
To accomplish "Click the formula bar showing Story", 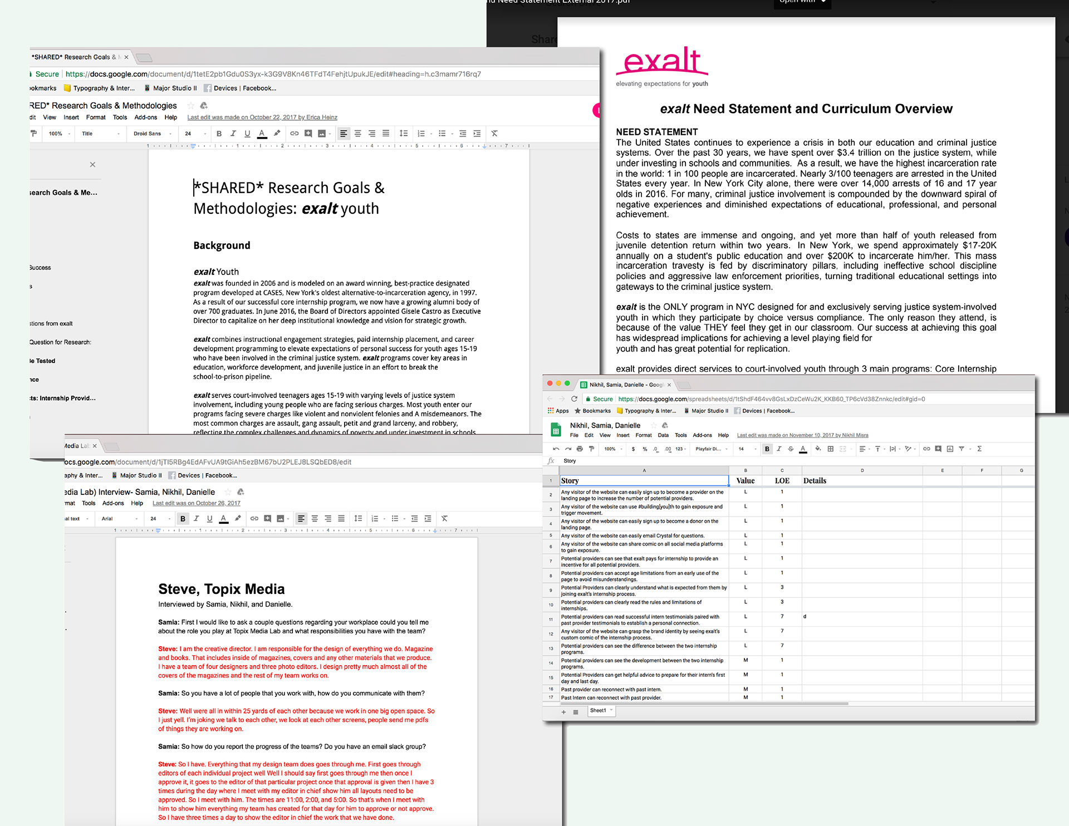I will 796,461.
